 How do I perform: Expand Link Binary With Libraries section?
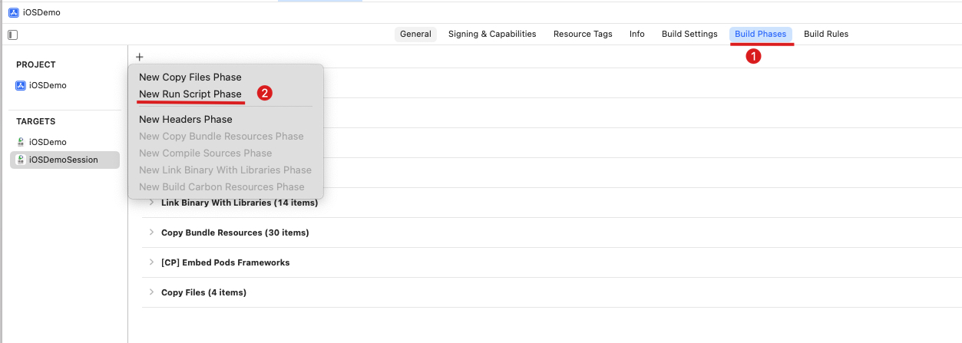click(151, 203)
